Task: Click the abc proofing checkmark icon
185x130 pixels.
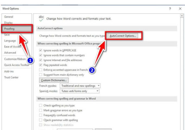Action: tap(41, 18)
